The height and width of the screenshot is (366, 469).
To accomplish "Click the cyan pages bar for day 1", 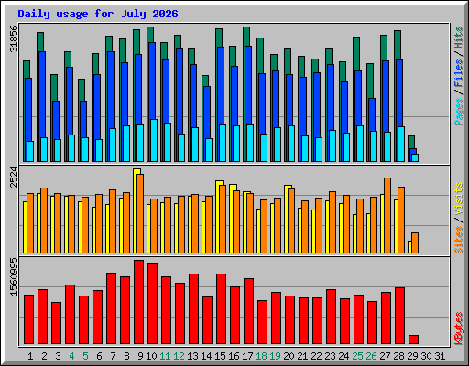I will pos(30,151).
